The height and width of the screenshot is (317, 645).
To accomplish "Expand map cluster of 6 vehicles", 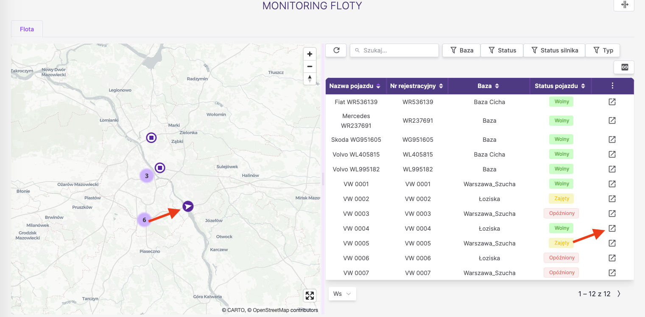I will point(144,220).
